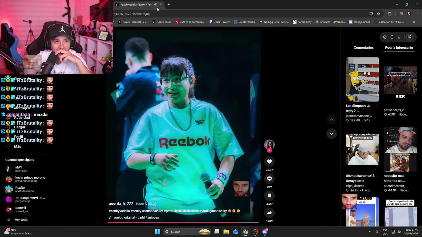Viewport: 422px width, 237px height.
Task: Expand followed accounts with Ver todo
Action: (21, 220)
